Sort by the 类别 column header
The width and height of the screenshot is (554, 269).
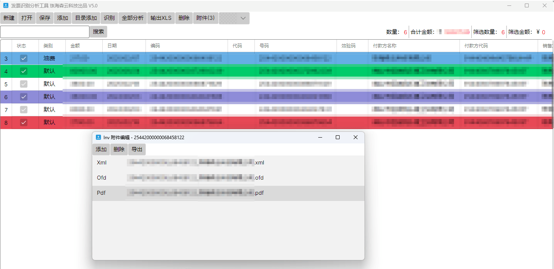(52, 46)
